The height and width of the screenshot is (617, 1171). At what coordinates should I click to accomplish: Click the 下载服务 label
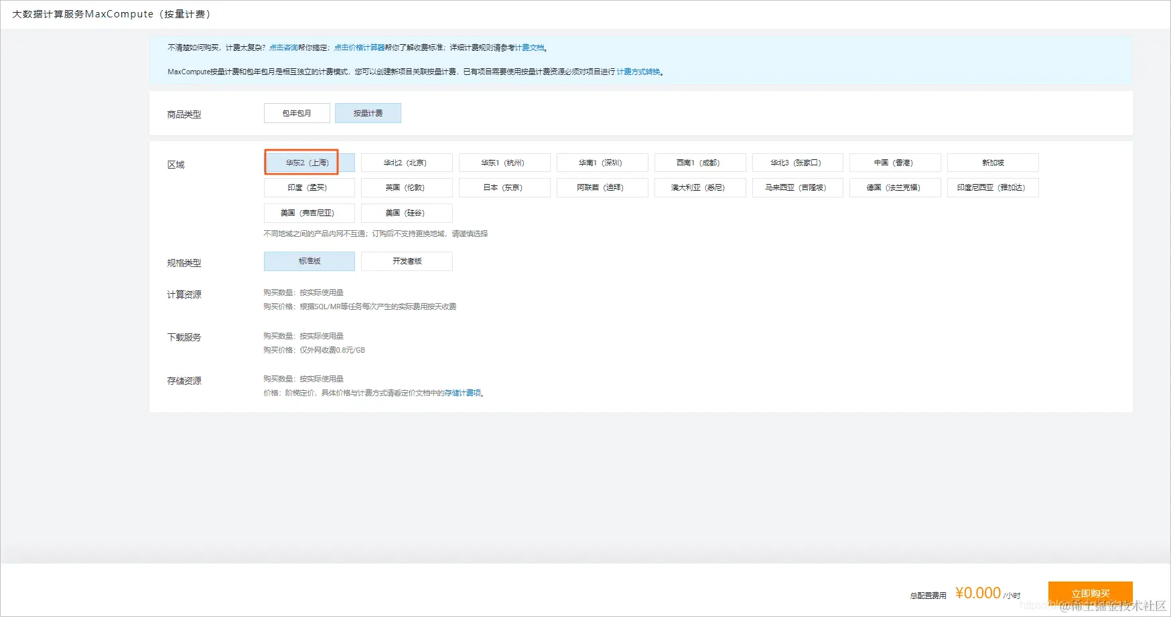click(x=184, y=337)
